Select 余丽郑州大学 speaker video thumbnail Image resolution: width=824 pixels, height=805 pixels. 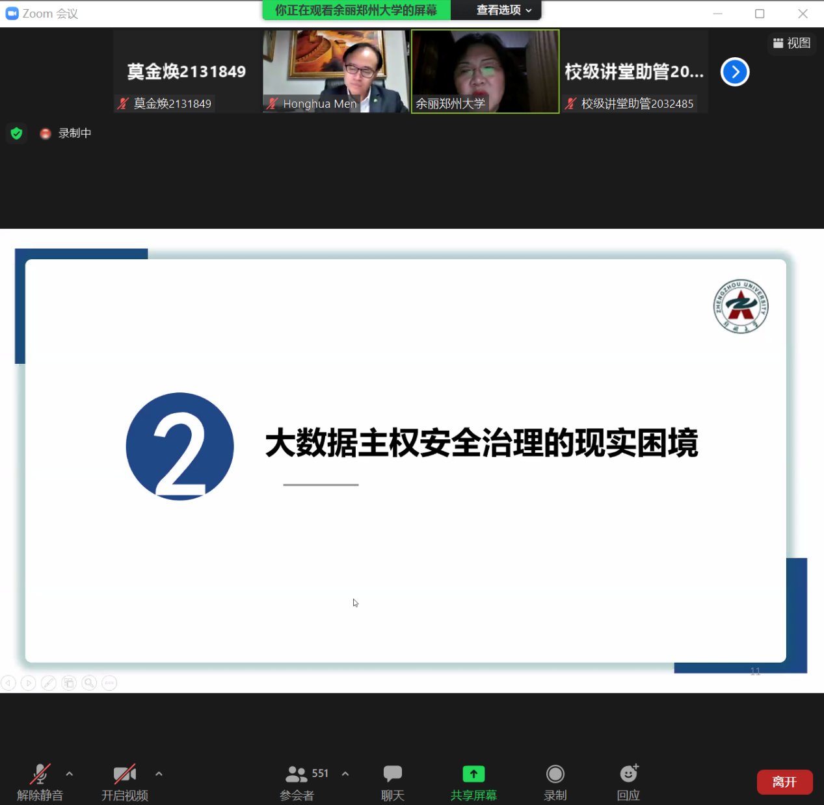pyautogui.click(x=485, y=71)
